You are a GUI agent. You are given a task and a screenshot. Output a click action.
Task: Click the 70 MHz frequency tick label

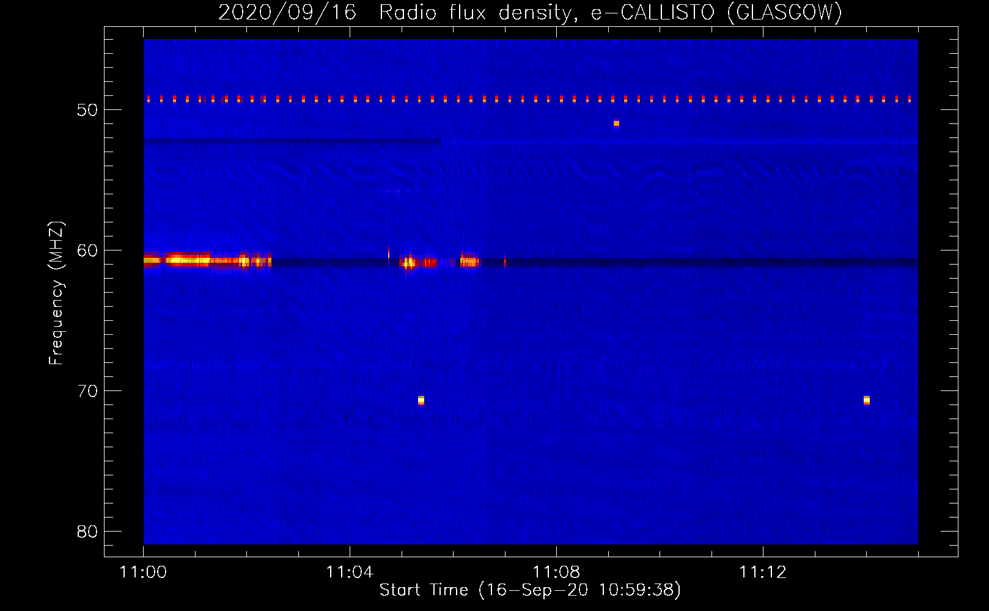[x=87, y=391]
